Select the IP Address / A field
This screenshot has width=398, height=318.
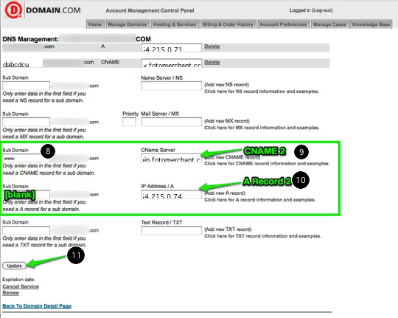point(172,195)
